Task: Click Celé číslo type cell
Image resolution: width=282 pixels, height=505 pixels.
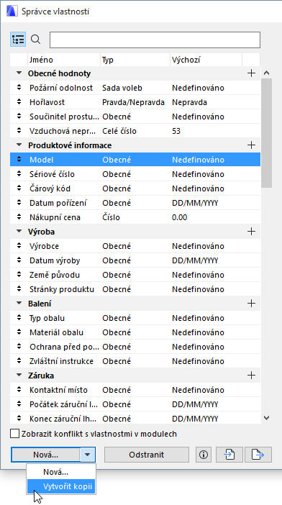Action: [119, 131]
